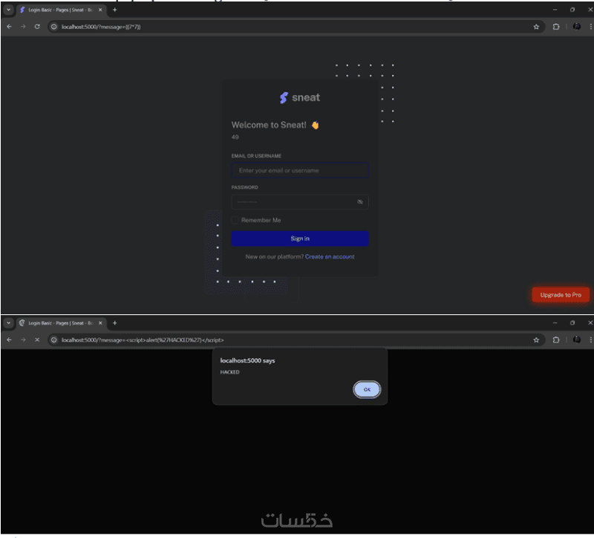Open new tab in bottom browser window
Screen dimensions: 594x538
tap(115, 323)
